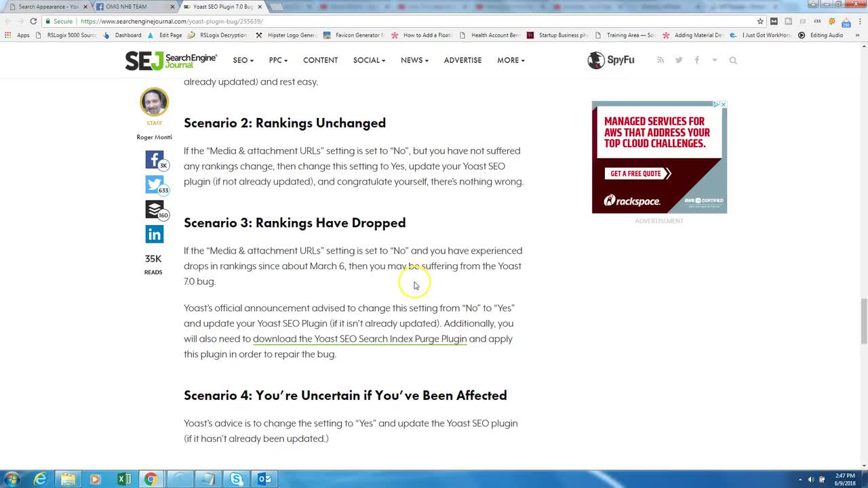
Task: Click the search magnifier in site header
Action: click(x=733, y=60)
